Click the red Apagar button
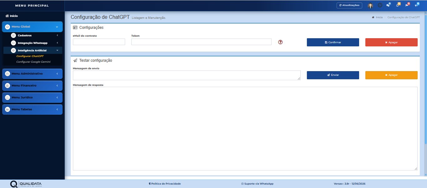Viewport: 427px width, 188px height. tap(391, 42)
